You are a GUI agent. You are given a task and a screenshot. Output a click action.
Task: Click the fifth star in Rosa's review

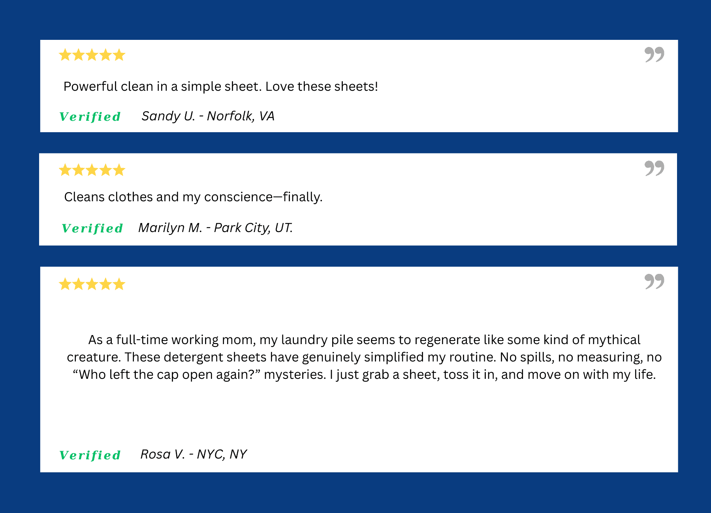[119, 284]
